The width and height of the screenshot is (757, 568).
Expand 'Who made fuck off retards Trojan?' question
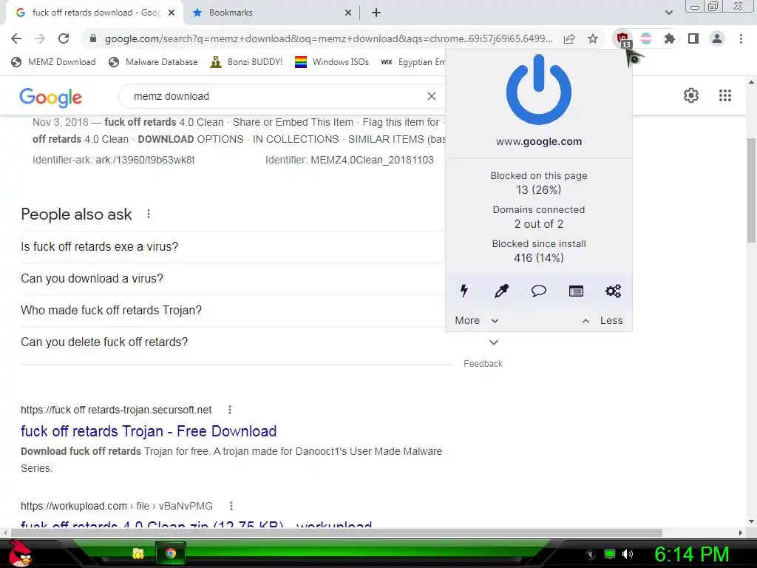(232, 311)
